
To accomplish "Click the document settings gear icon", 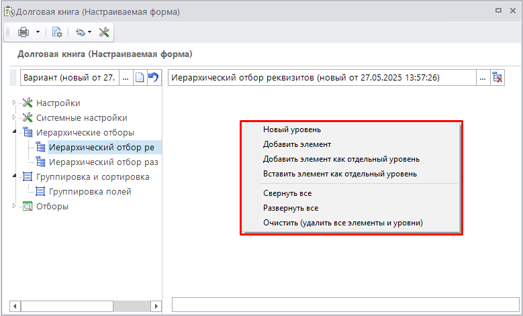I will [57, 32].
